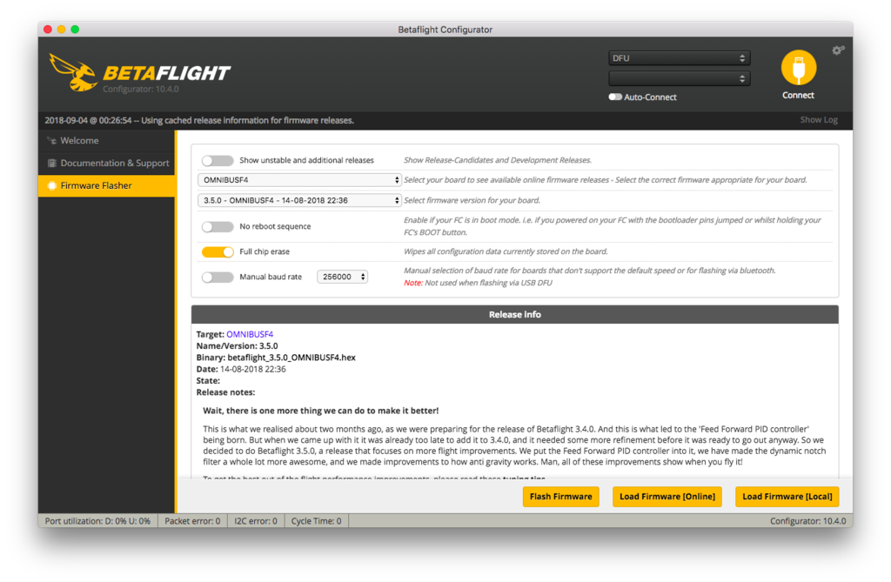This screenshot has width=891, height=582.
Task: Click the Welcome sidebar icon
Action: pos(51,140)
